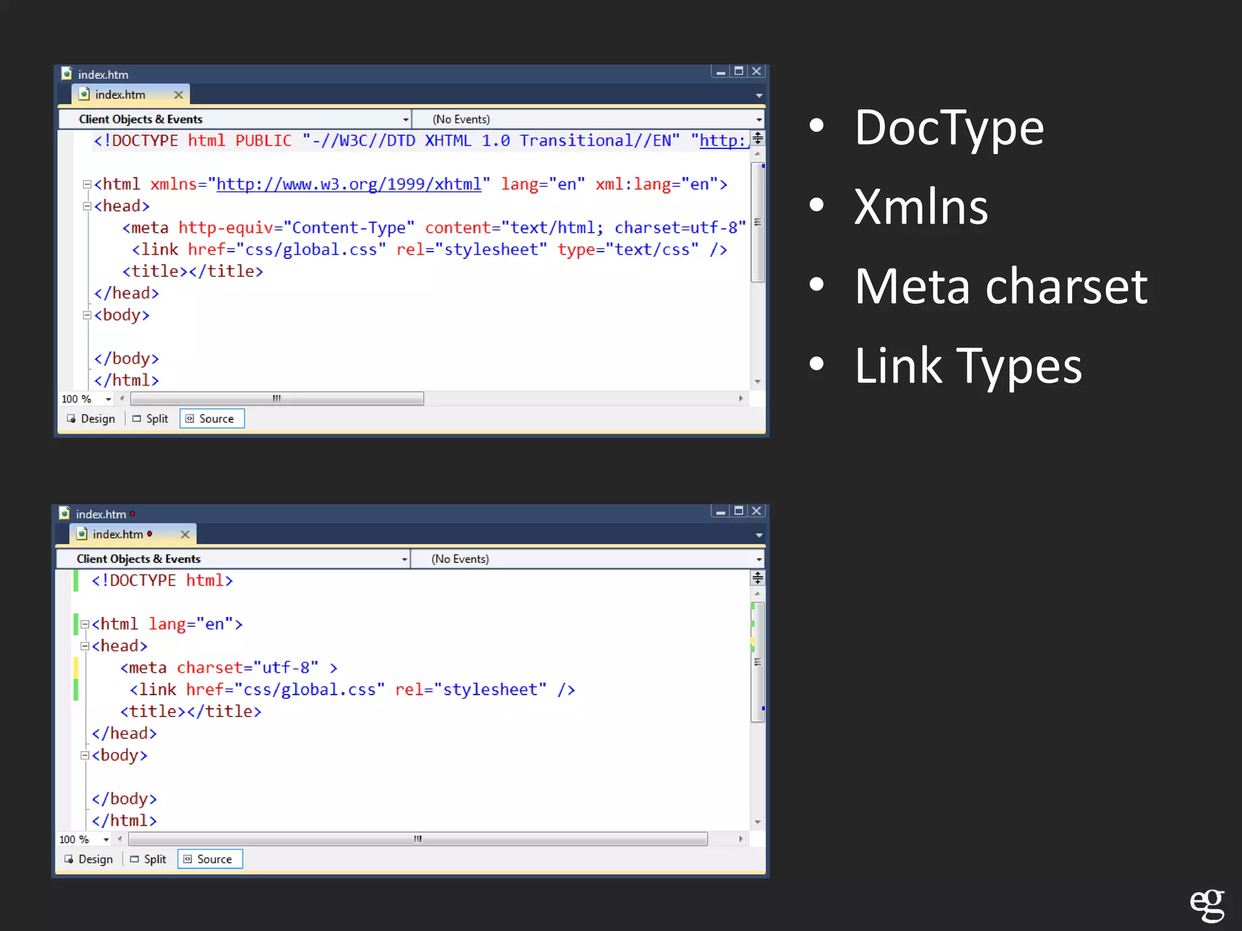Screen dimensions: 1242x931
Task: Click the 'Link Types' bullet text
Action: click(968, 366)
